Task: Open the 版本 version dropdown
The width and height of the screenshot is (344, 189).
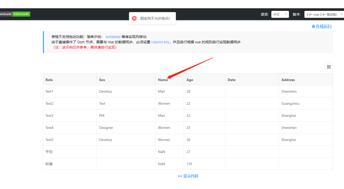Action: point(324,14)
